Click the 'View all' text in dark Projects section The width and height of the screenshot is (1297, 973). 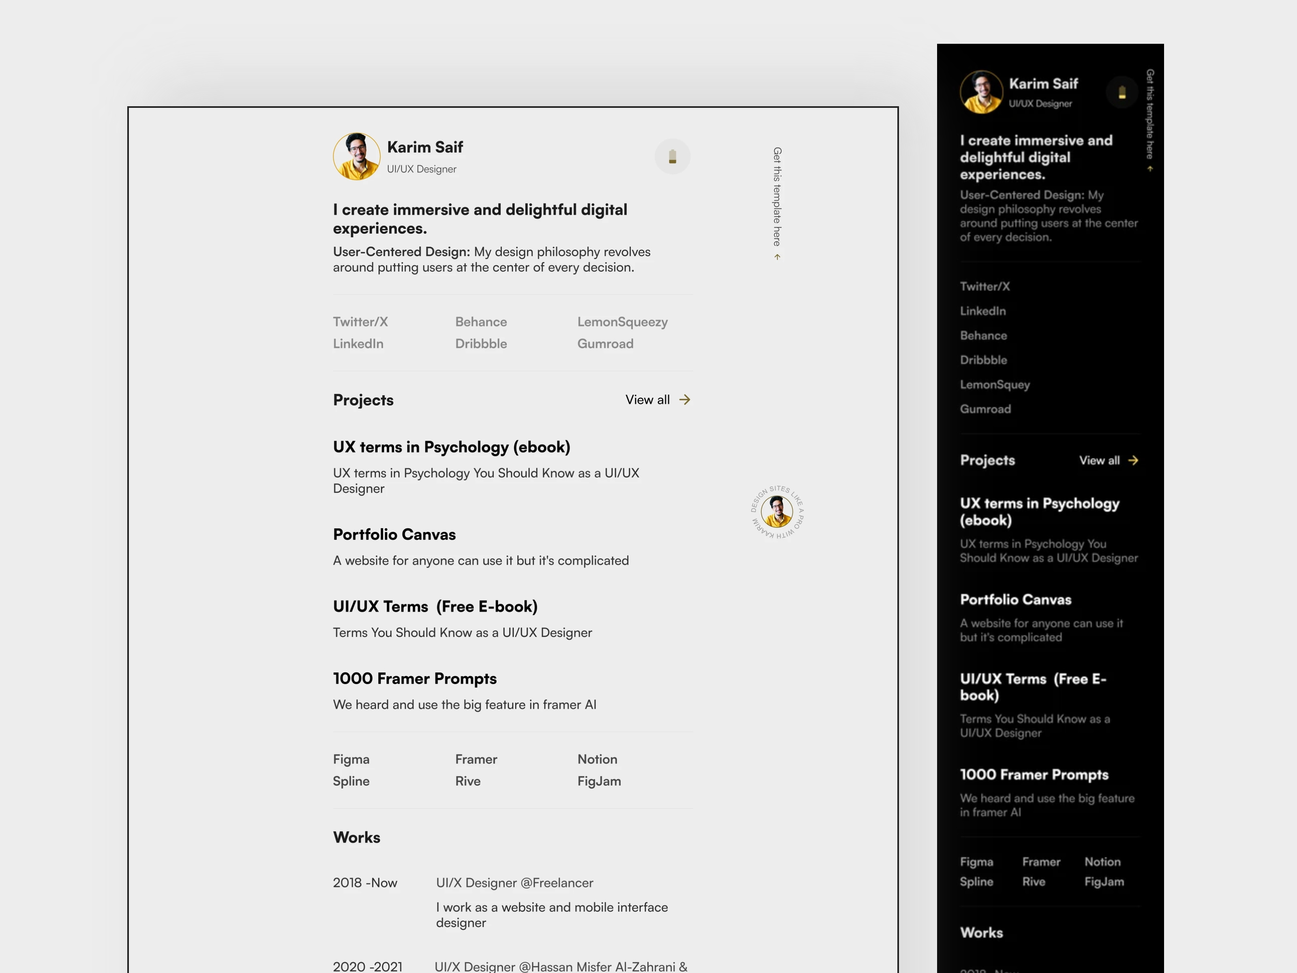point(1099,461)
